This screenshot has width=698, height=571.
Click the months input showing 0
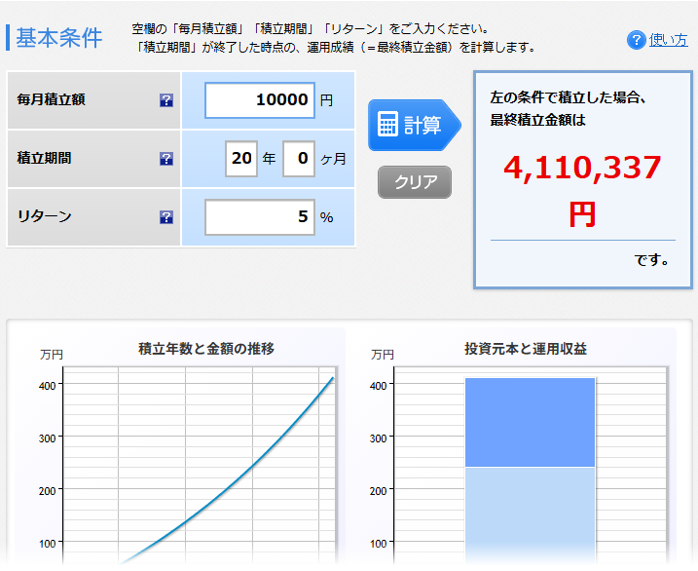pos(298,158)
